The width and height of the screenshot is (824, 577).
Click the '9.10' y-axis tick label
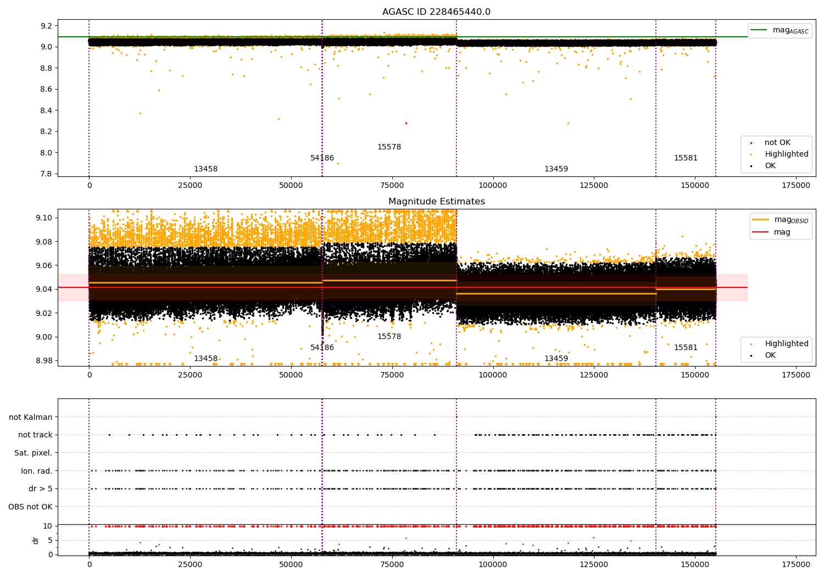pos(44,218)
